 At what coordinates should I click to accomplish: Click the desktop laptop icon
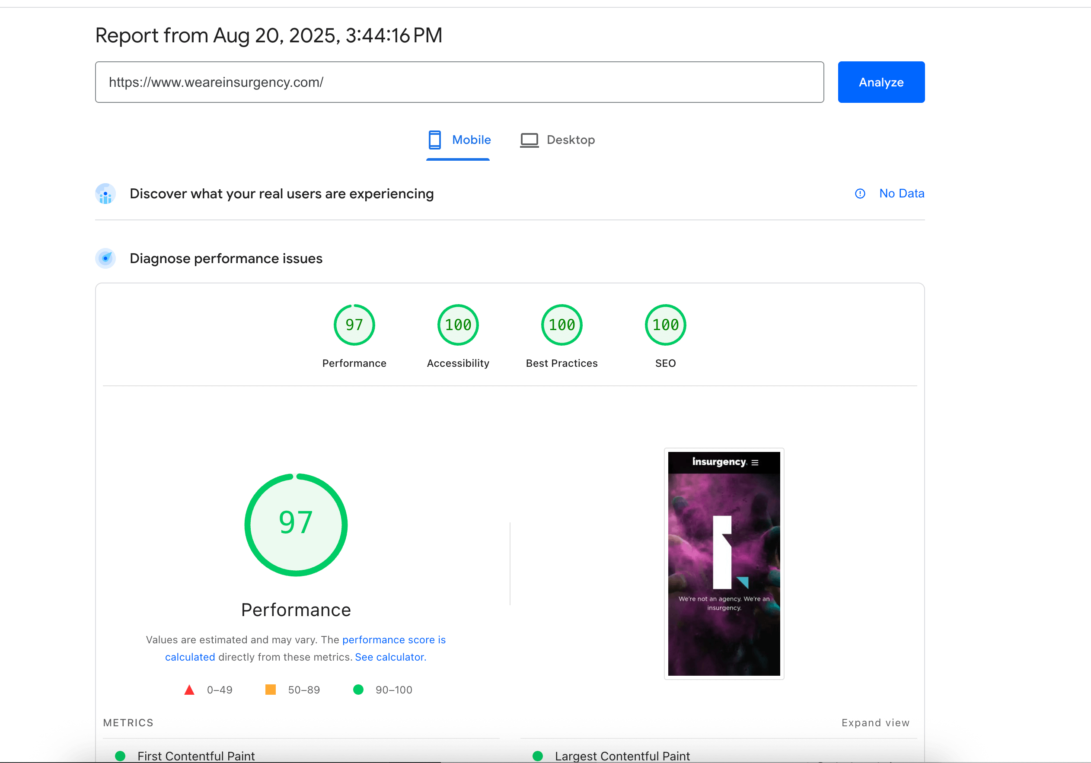point(529,140)
